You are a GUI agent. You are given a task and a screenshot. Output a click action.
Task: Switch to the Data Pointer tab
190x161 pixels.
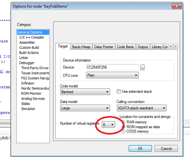click(x=104, y=47)
